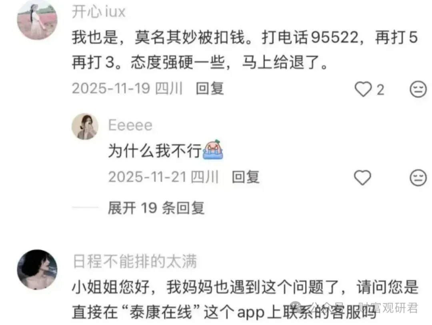Tap the 2025-11-19 四川 timestamp
The image size is (432, 325).
coord(127,88)
